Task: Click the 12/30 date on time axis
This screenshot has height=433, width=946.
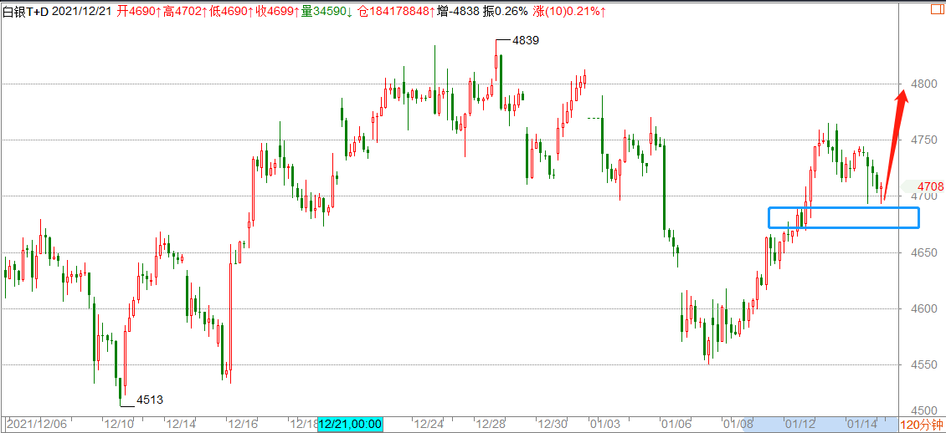Action: [552, 424]
